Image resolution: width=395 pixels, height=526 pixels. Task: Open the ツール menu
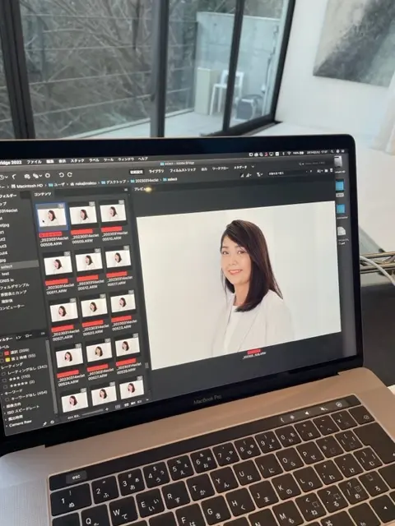(x=109, y=159)
